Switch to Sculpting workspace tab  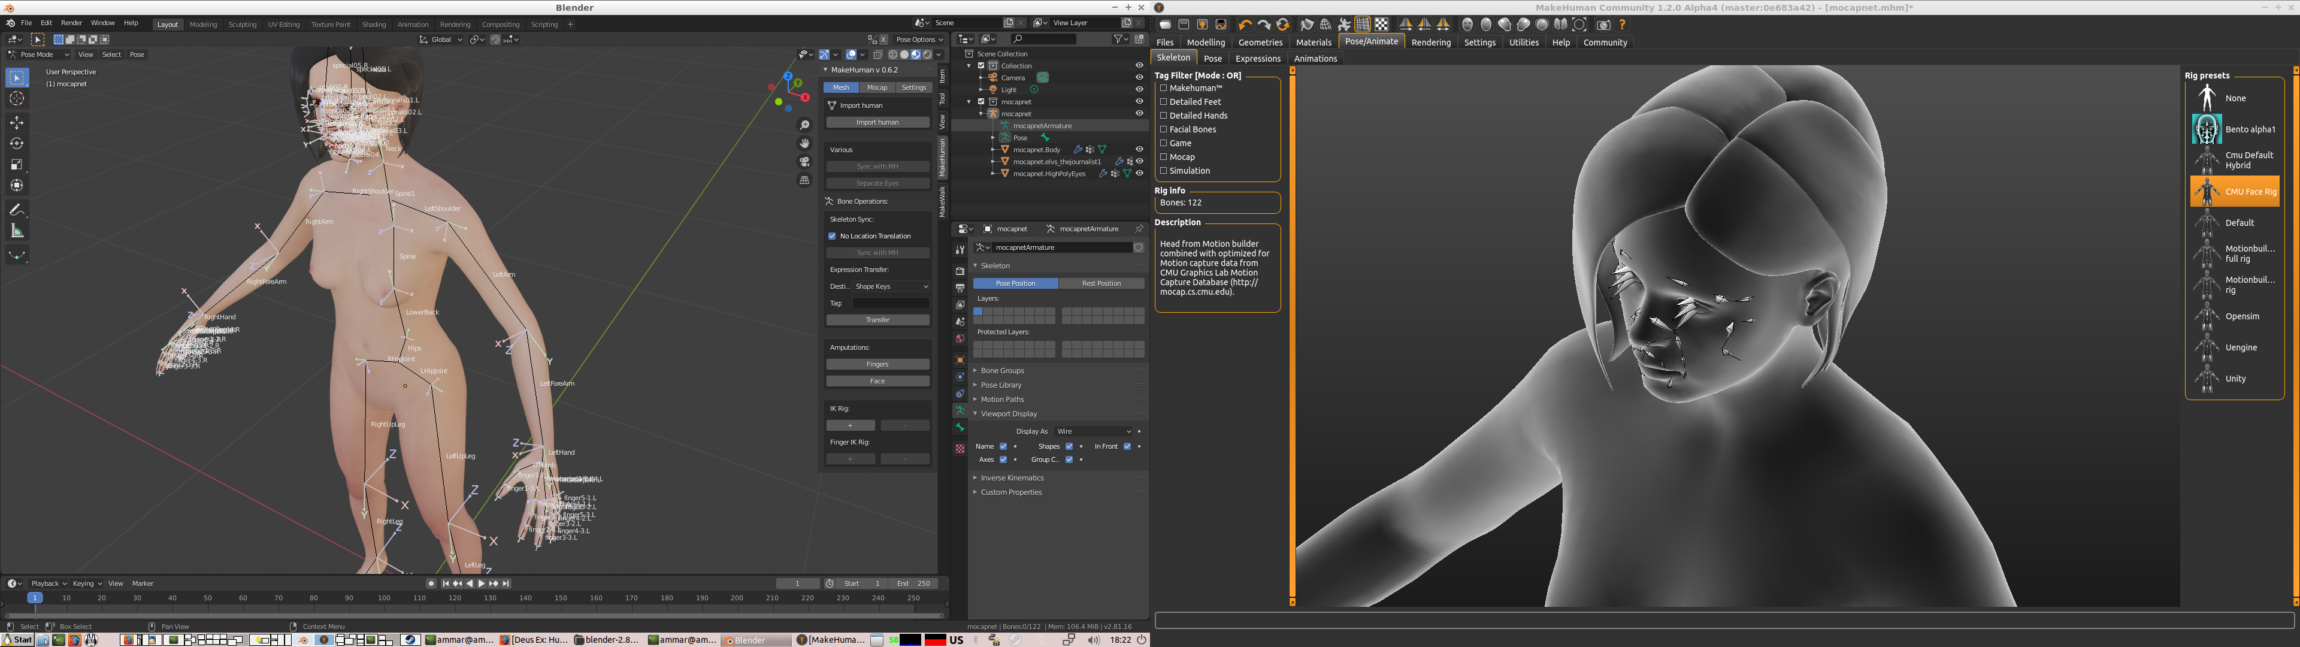coord(242,24)
